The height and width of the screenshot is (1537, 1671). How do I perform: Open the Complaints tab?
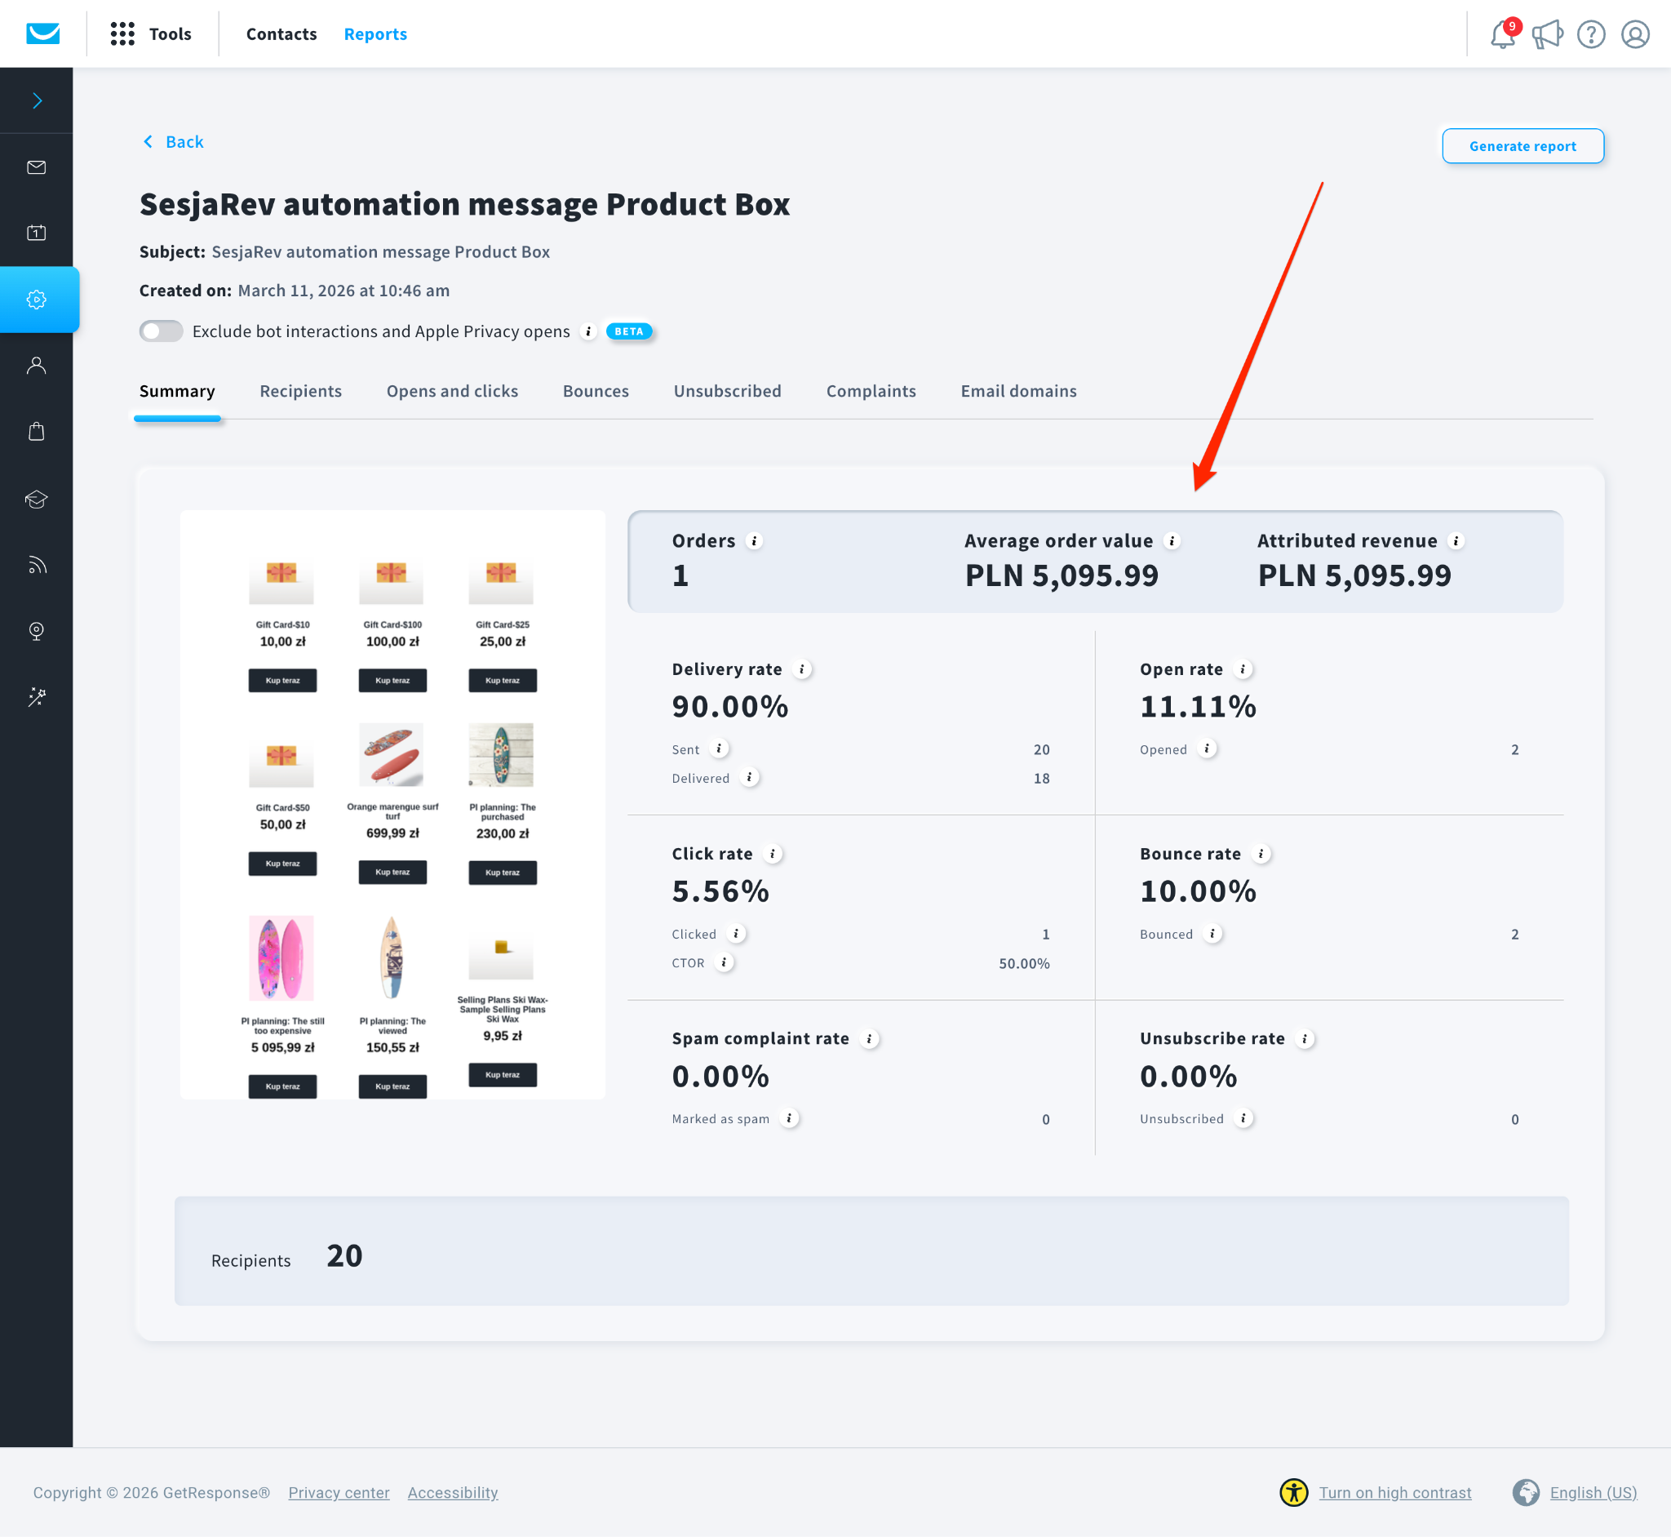click(x=871, y=391)
